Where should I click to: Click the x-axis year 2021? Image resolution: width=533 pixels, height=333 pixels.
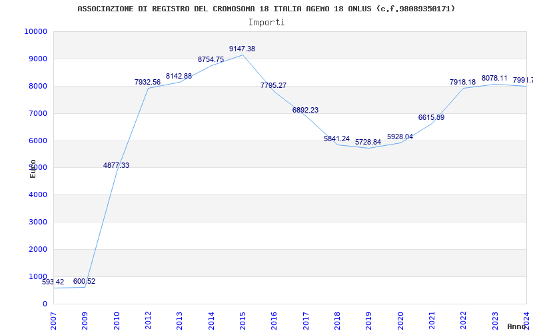[x=432, y=321]
